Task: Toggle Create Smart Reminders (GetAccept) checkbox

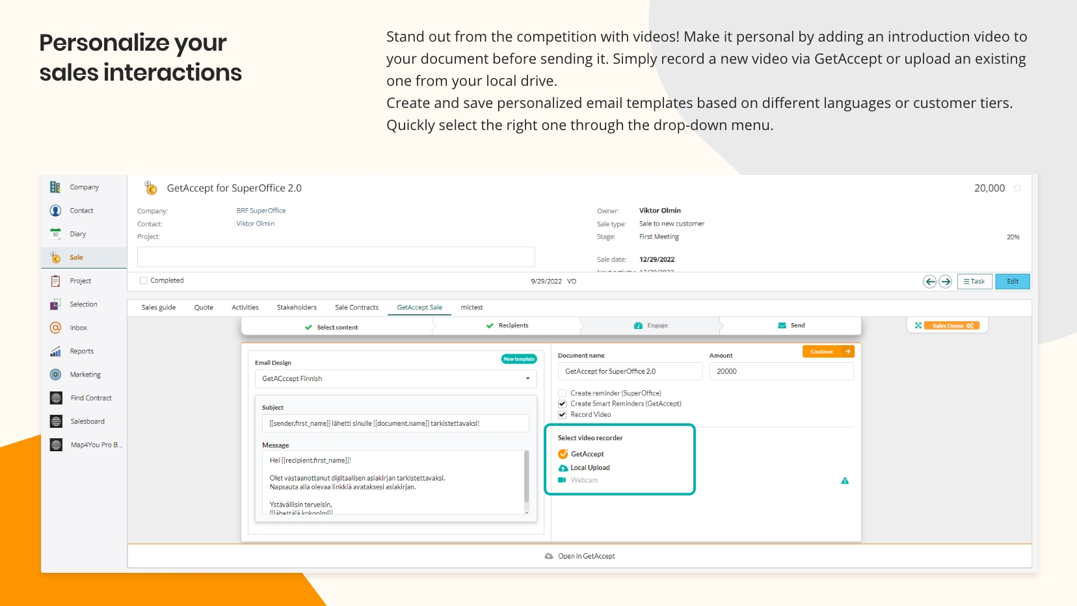Action: tap(562, 404)
